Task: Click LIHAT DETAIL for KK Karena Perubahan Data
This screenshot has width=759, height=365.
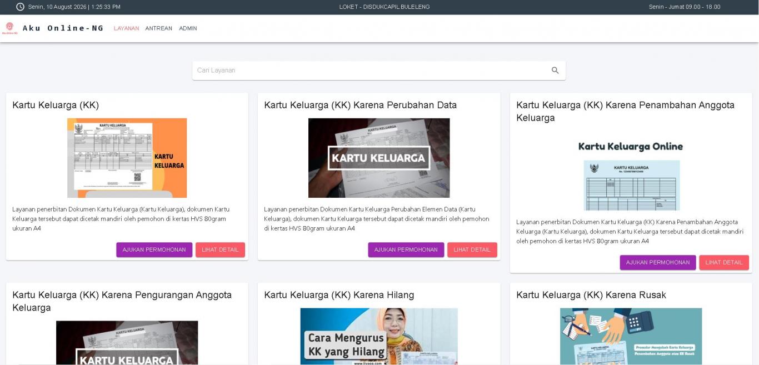Action: tap(472, 250)
